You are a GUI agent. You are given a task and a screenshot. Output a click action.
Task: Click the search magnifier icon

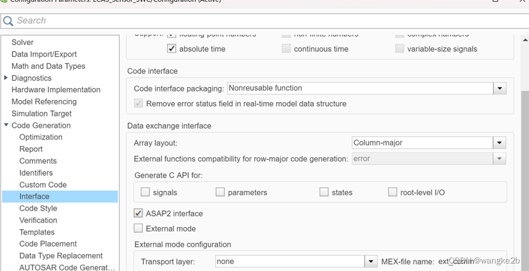tap(8, 21)
